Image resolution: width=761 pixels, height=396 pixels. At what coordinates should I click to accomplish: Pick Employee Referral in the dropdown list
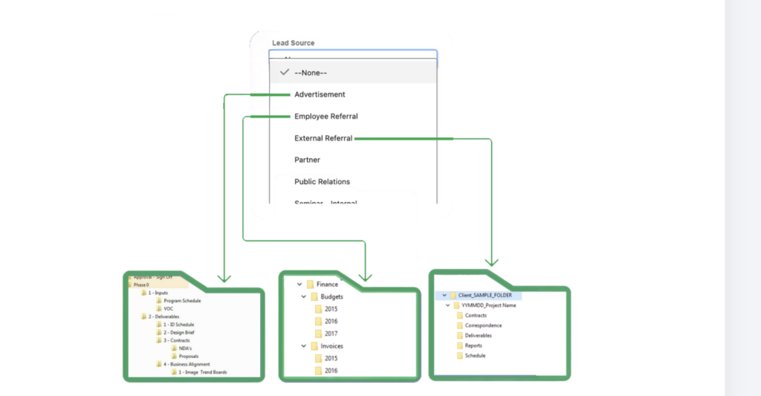[x=326, y=117]
